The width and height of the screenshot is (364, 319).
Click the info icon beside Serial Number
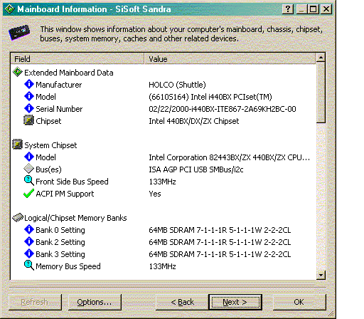pyautogui.click(x=29, y=108)
